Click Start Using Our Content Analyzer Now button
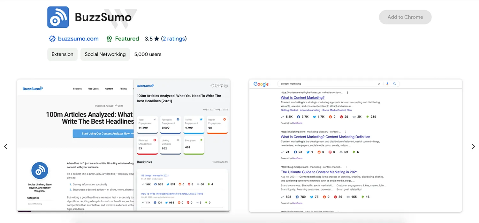 tap(103, 133)
